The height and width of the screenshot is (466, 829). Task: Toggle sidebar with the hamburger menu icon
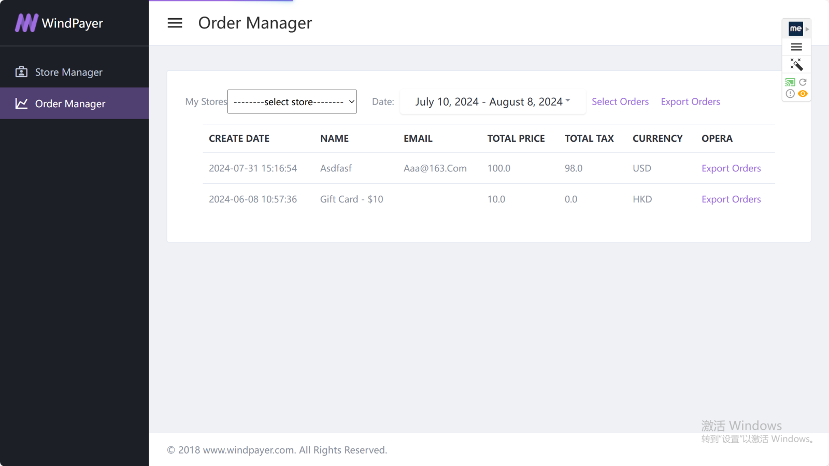click(175, 23)
